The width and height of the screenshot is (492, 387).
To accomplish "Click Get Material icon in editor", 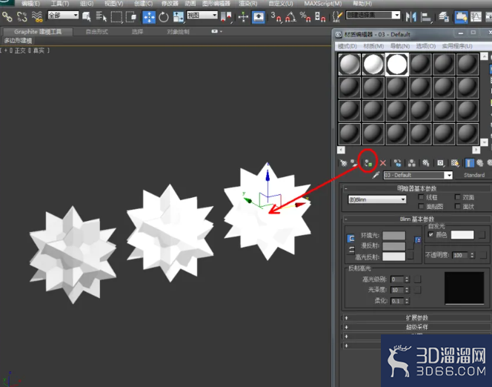I will coord(344,163).
